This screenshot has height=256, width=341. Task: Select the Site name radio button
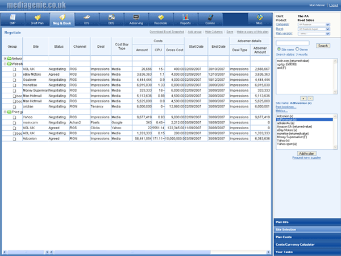point(279,49)
